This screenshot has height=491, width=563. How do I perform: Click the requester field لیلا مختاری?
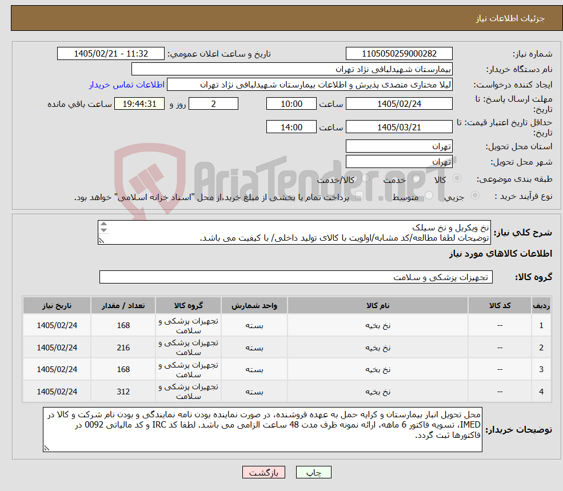(309, 85)
